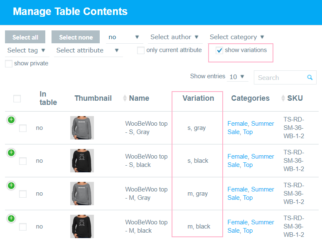322x241 pixels.
Task: Open Female category link in S, Gray row
Action: click(x=237, y=124)
